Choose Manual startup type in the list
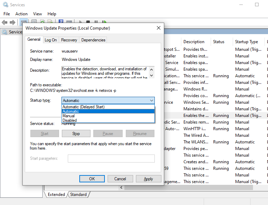The image size is (268, 205). [108, 116]
